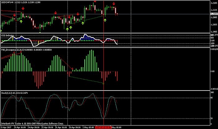Click the 1.2085 price axis label
Screen dimensions: 218x129
(x=214, y=17)
